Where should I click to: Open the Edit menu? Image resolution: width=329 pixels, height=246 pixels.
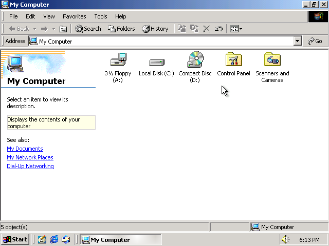coord(30,16)
